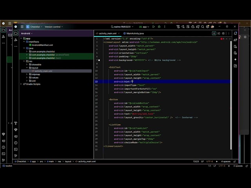Open IDE settings gear in toolbar
Screen dimensions: 251x188
pos(207,27)
